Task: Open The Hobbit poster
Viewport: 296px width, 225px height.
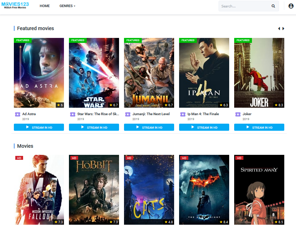Action: [94, 190]
